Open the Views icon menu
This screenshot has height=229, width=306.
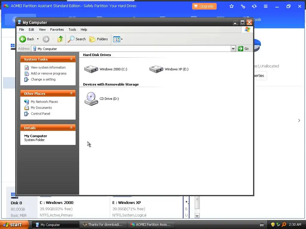[x=118, y=39]
